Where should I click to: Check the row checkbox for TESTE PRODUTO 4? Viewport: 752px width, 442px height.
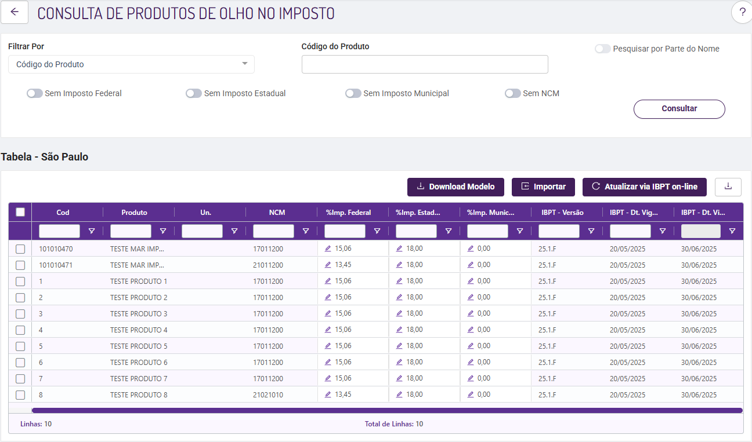[x=20, y=330]
